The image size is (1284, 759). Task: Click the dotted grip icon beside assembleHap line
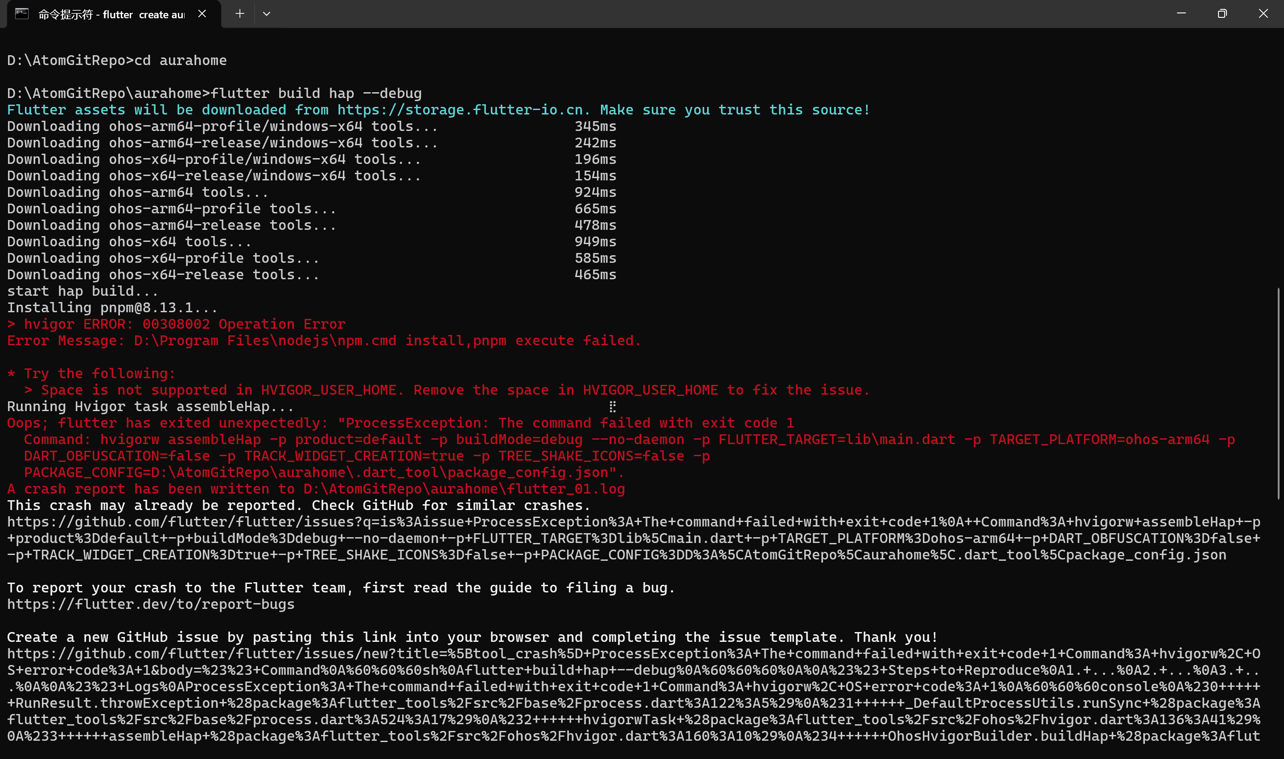(x=612, y=407)
